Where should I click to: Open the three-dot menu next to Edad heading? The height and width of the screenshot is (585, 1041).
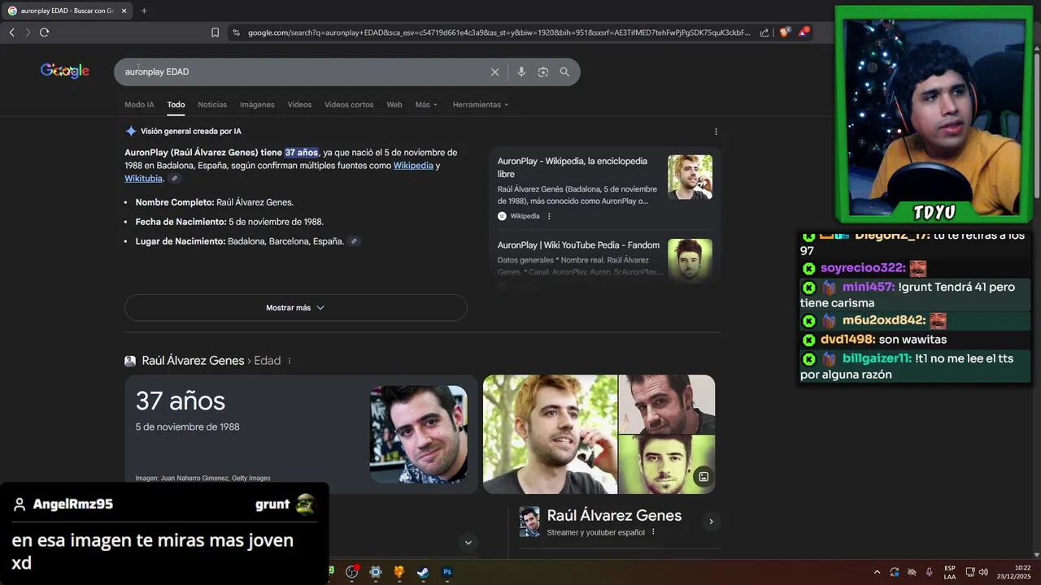pyautogui.click(x=290, y=361)
